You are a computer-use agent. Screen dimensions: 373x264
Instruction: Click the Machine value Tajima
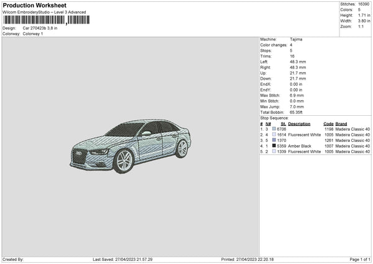point(296,39)
